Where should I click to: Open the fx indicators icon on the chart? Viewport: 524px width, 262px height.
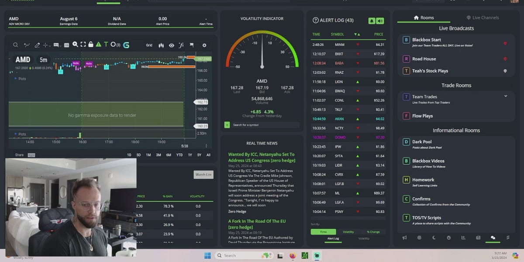tap(181, 45)
